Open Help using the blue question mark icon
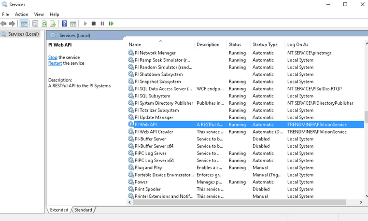Image resolution: width=368 pixels, height=221 pixels. pyautogui.click(x=64, y=24)
